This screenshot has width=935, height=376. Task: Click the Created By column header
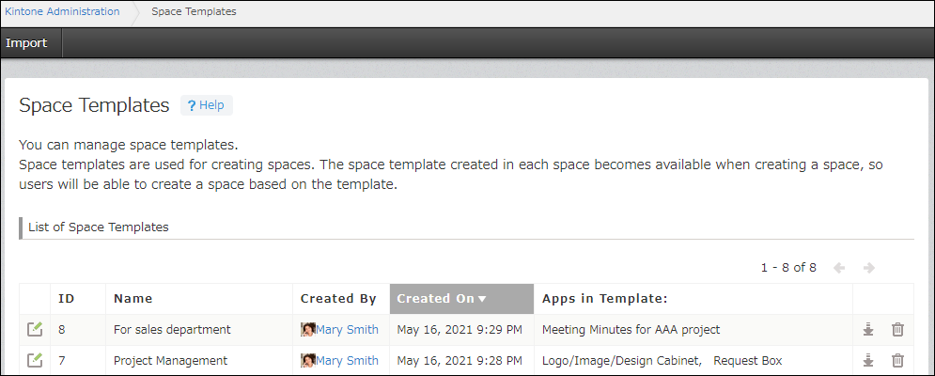(338, 299)
